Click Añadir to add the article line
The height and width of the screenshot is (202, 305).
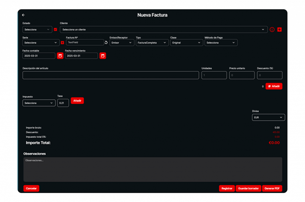pos(274,86)
